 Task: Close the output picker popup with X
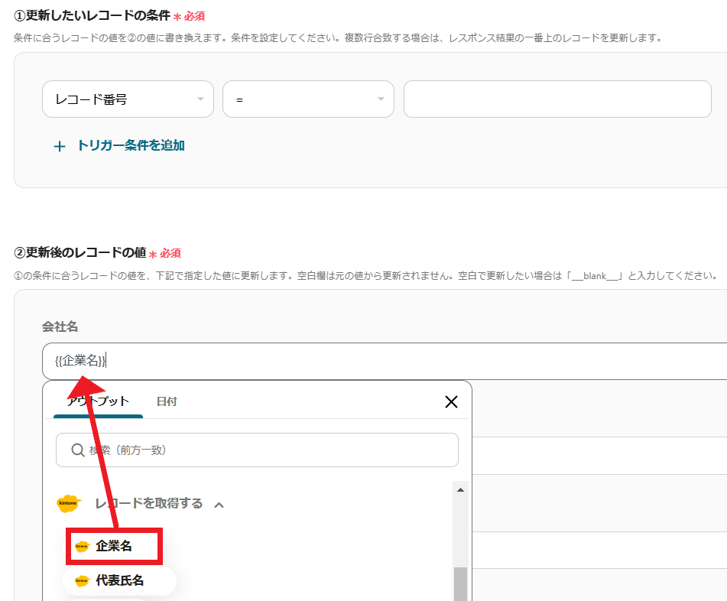[451, 402]
